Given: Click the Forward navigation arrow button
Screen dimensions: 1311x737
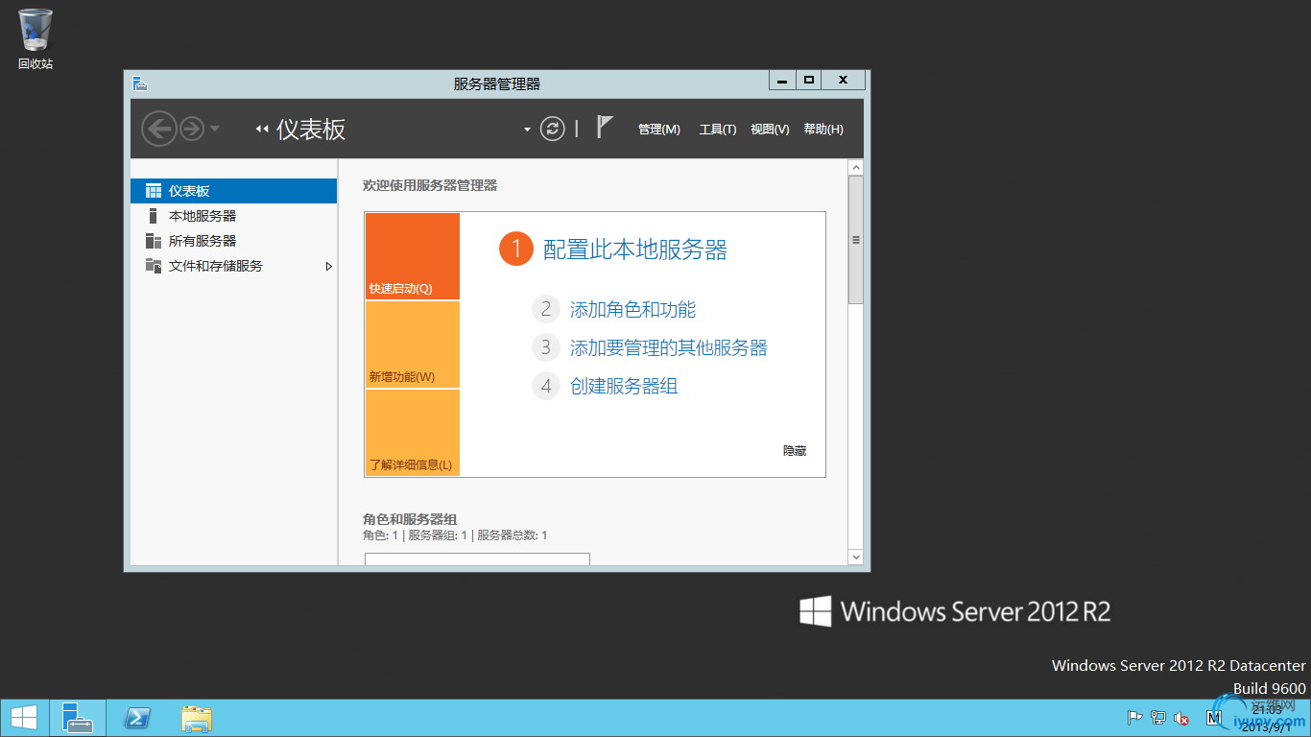Looking at the screenshot, I should [x=192, y=129].
